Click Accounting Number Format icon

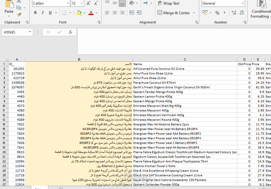click(205, 13)
